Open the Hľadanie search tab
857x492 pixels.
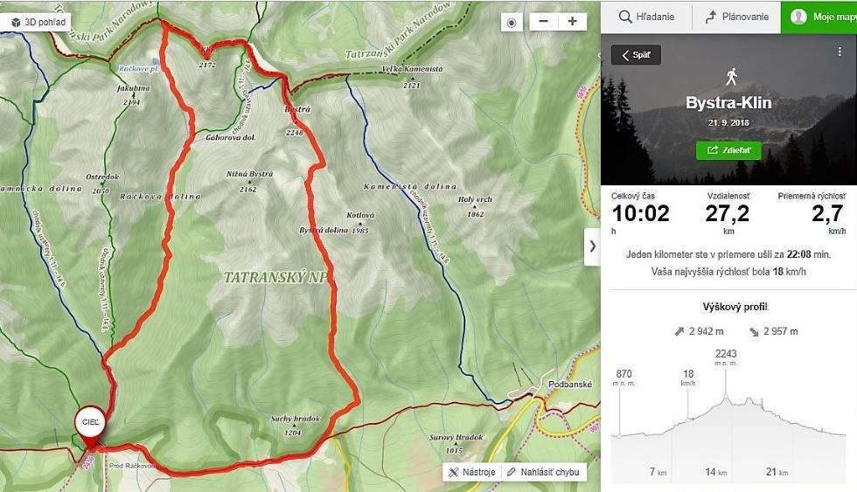coord(645,17)
